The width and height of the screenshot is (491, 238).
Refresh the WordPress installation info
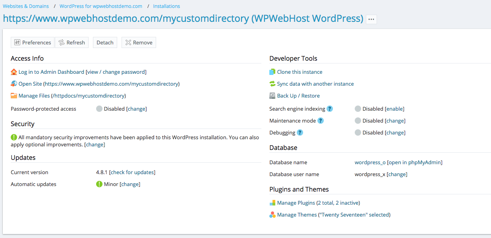click(x=72, y=42)
